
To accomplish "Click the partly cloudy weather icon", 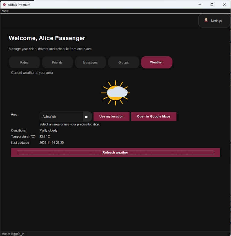I will click(x=115, y=93).
